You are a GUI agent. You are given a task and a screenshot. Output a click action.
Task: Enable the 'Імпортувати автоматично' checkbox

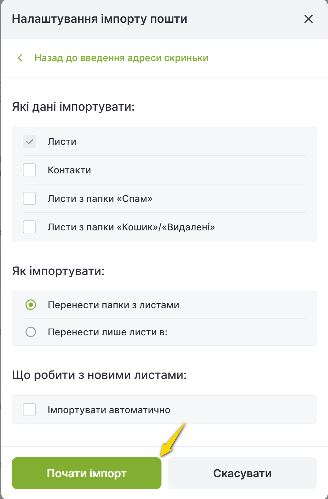click(30, 410)
